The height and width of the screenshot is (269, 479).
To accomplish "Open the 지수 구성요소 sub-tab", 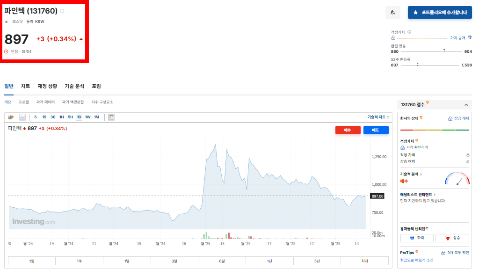I will click(x=102, y=102).
